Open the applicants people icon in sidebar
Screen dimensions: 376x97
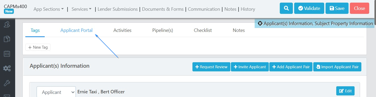(7, 25)
